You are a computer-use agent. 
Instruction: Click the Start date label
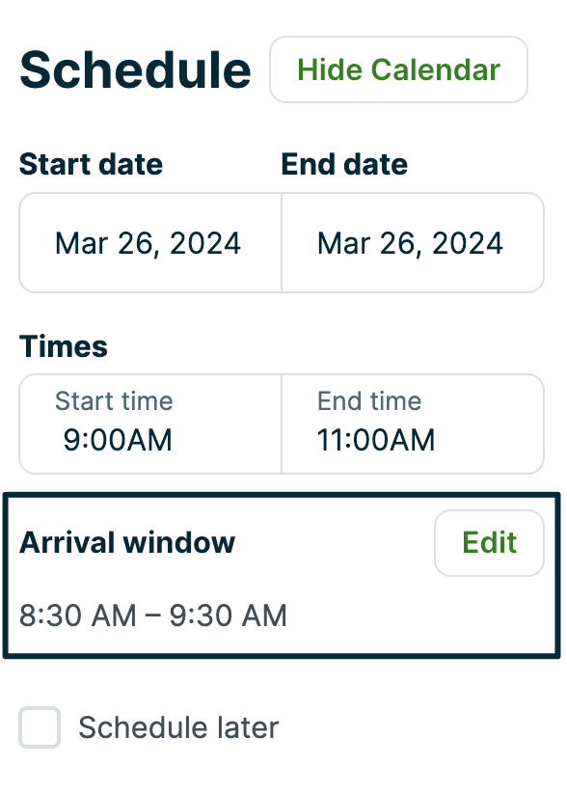click(x=90, y=164)
